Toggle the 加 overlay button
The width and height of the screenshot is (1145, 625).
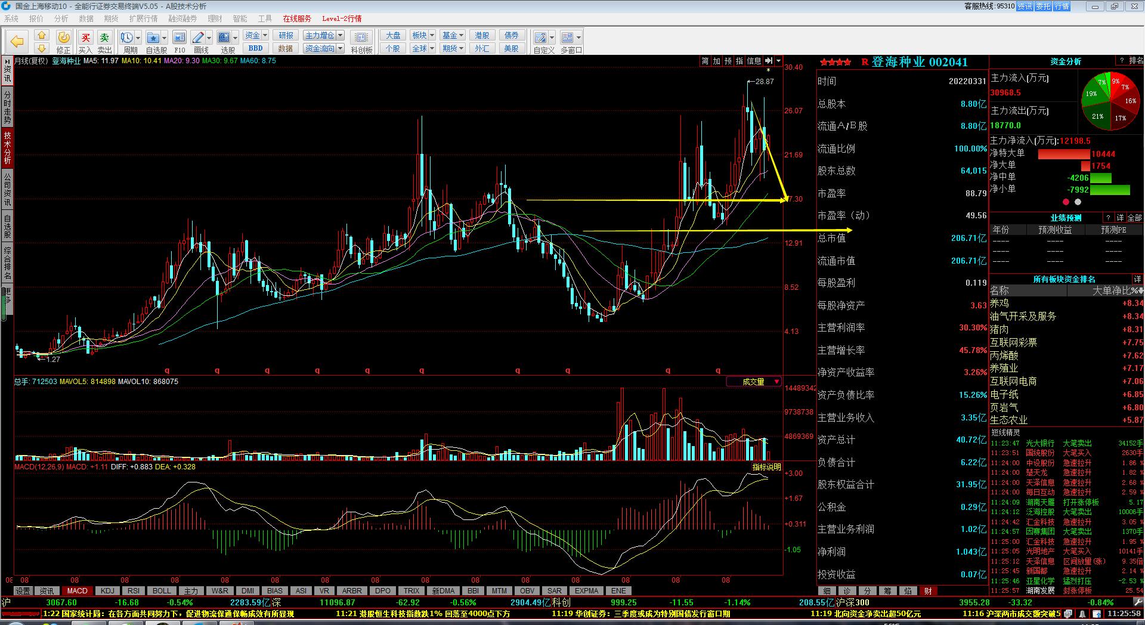click(x=717, y=61)
